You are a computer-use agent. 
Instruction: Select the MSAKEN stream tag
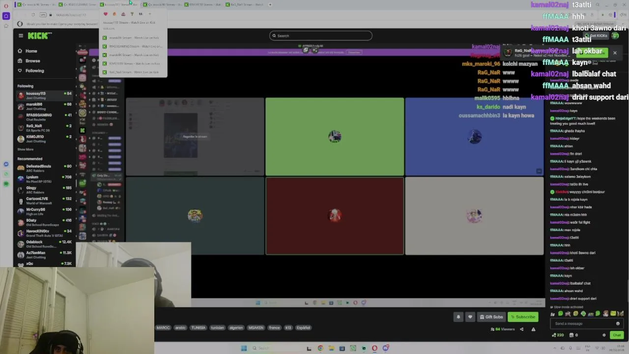pyautogui.click(x=256, y=328)
